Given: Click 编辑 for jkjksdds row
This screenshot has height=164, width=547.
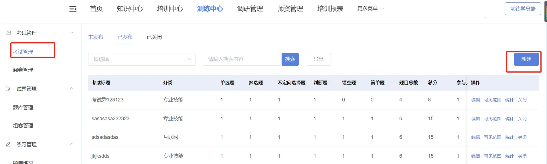Looking at the screenshot, I should [475, 156].
